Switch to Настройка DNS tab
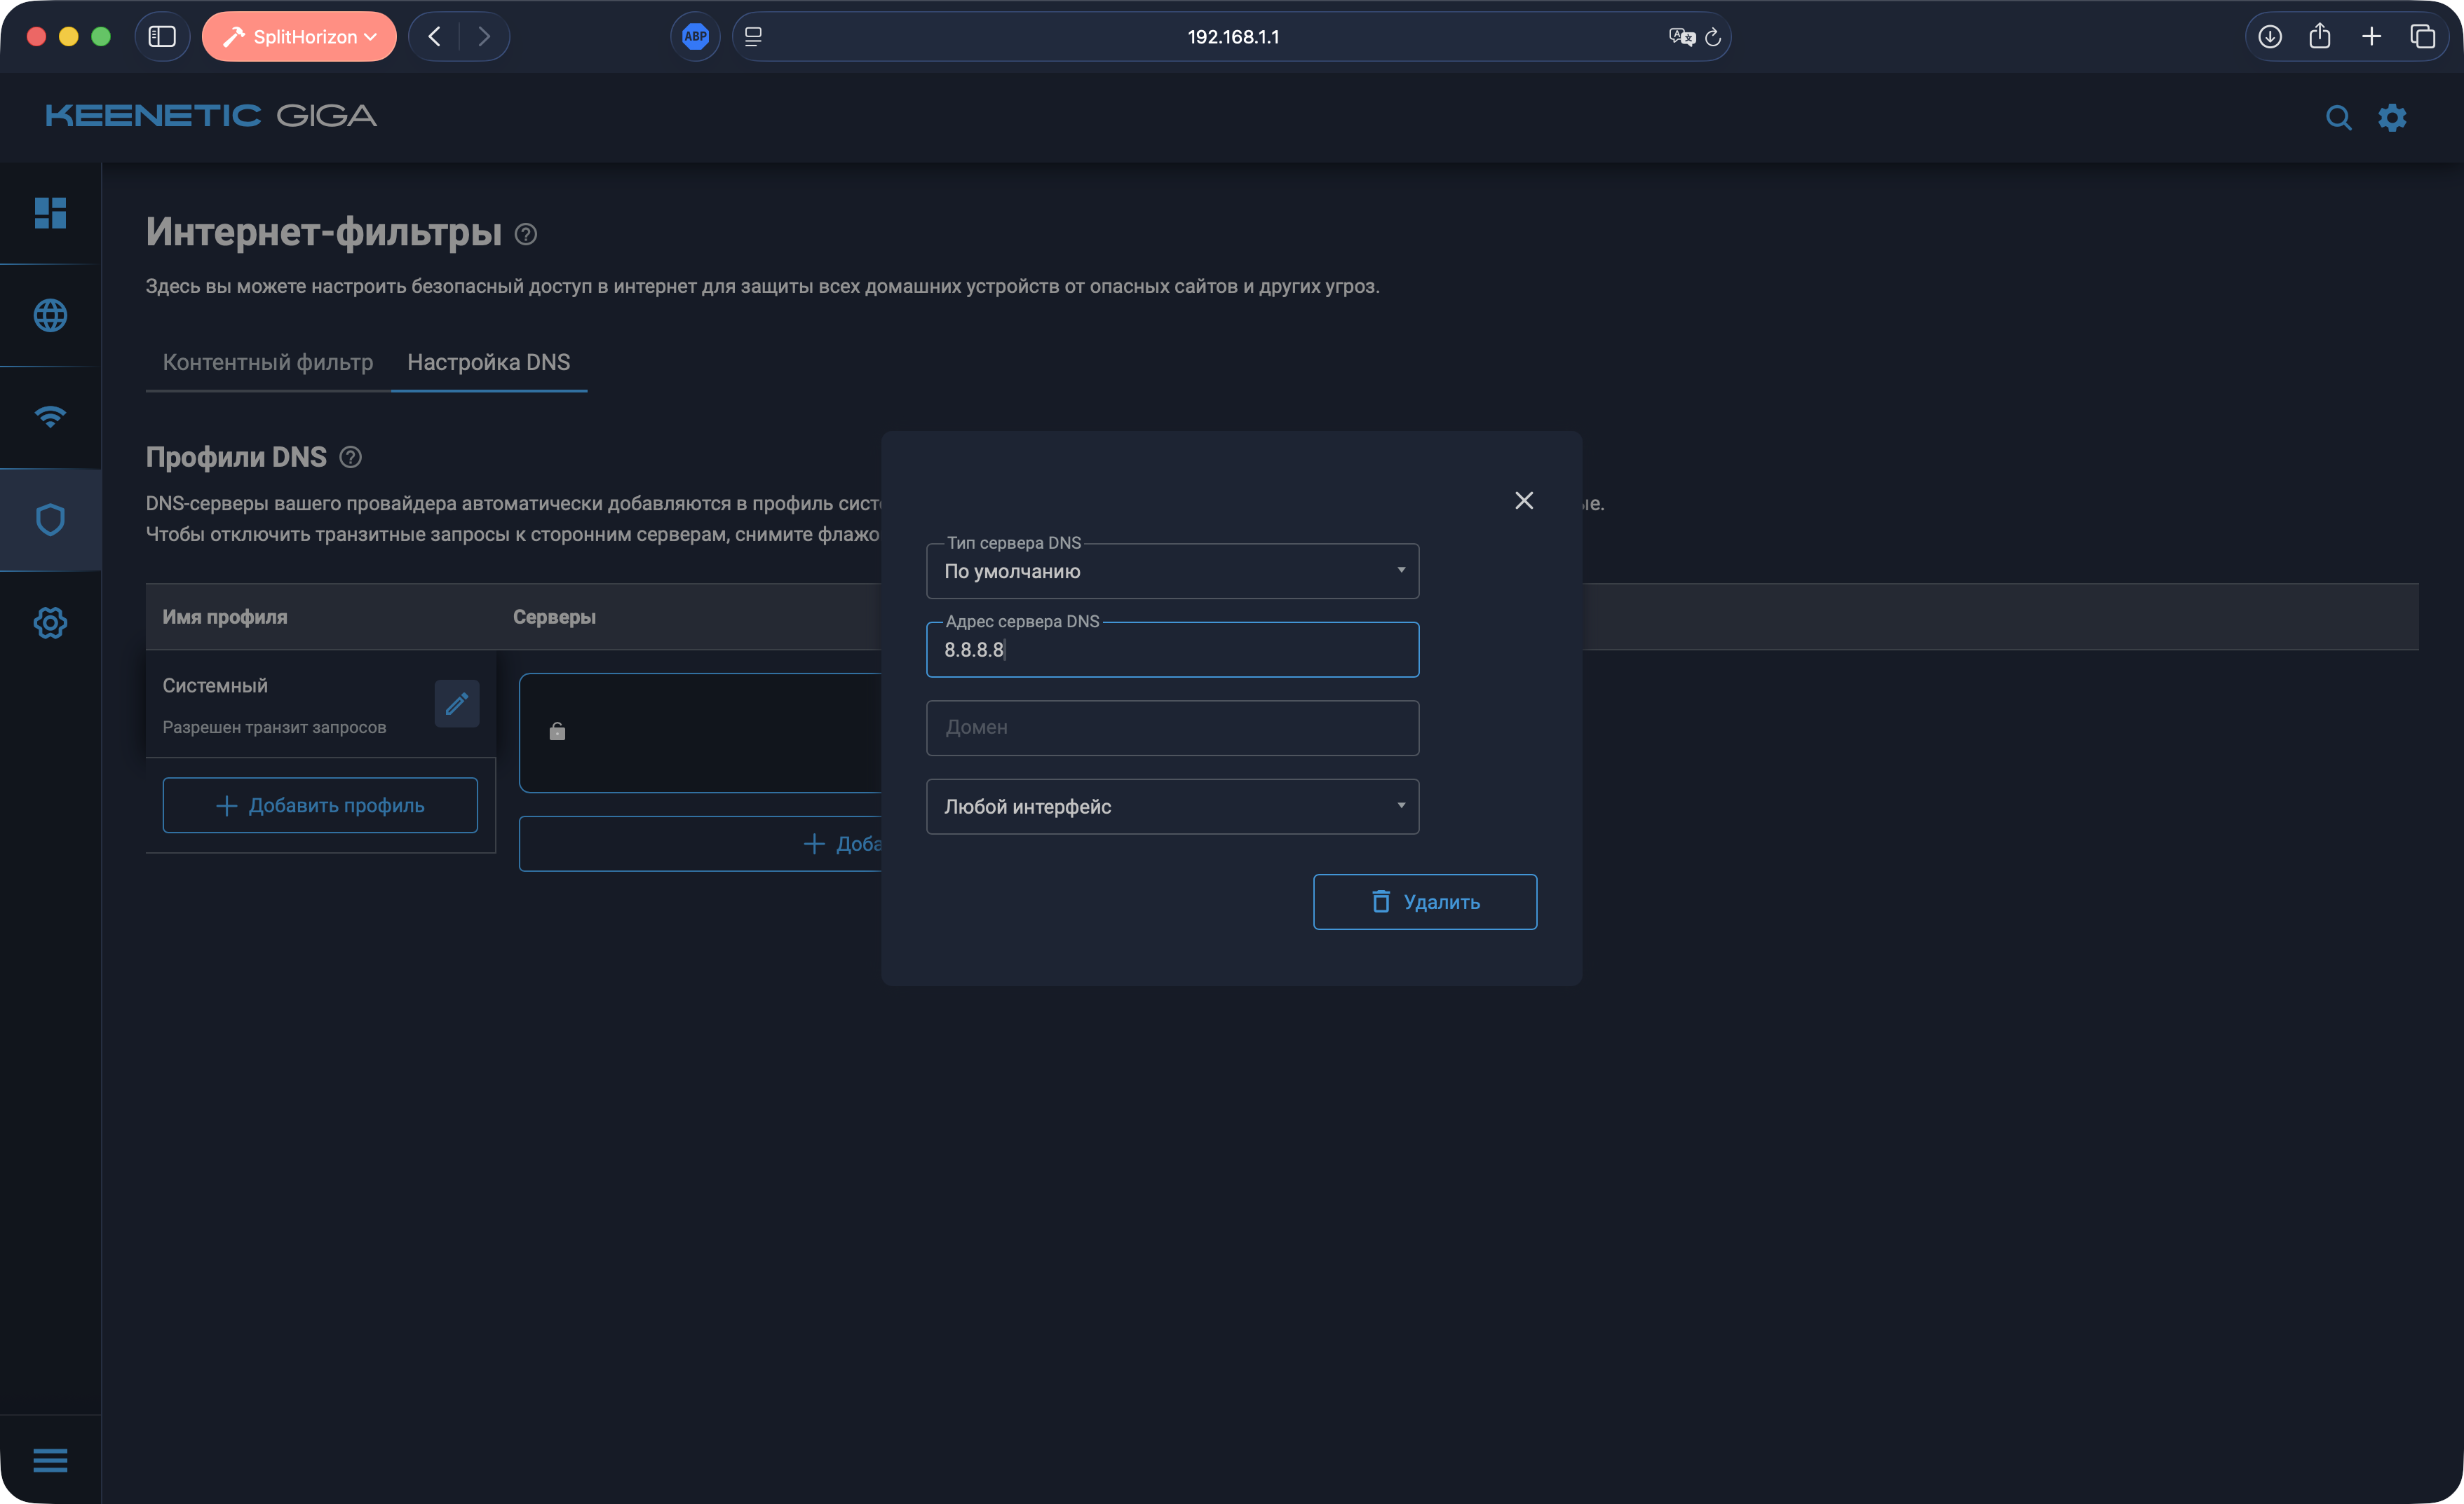Screen dimensions: 2464x1504 [x=489, y=362]
